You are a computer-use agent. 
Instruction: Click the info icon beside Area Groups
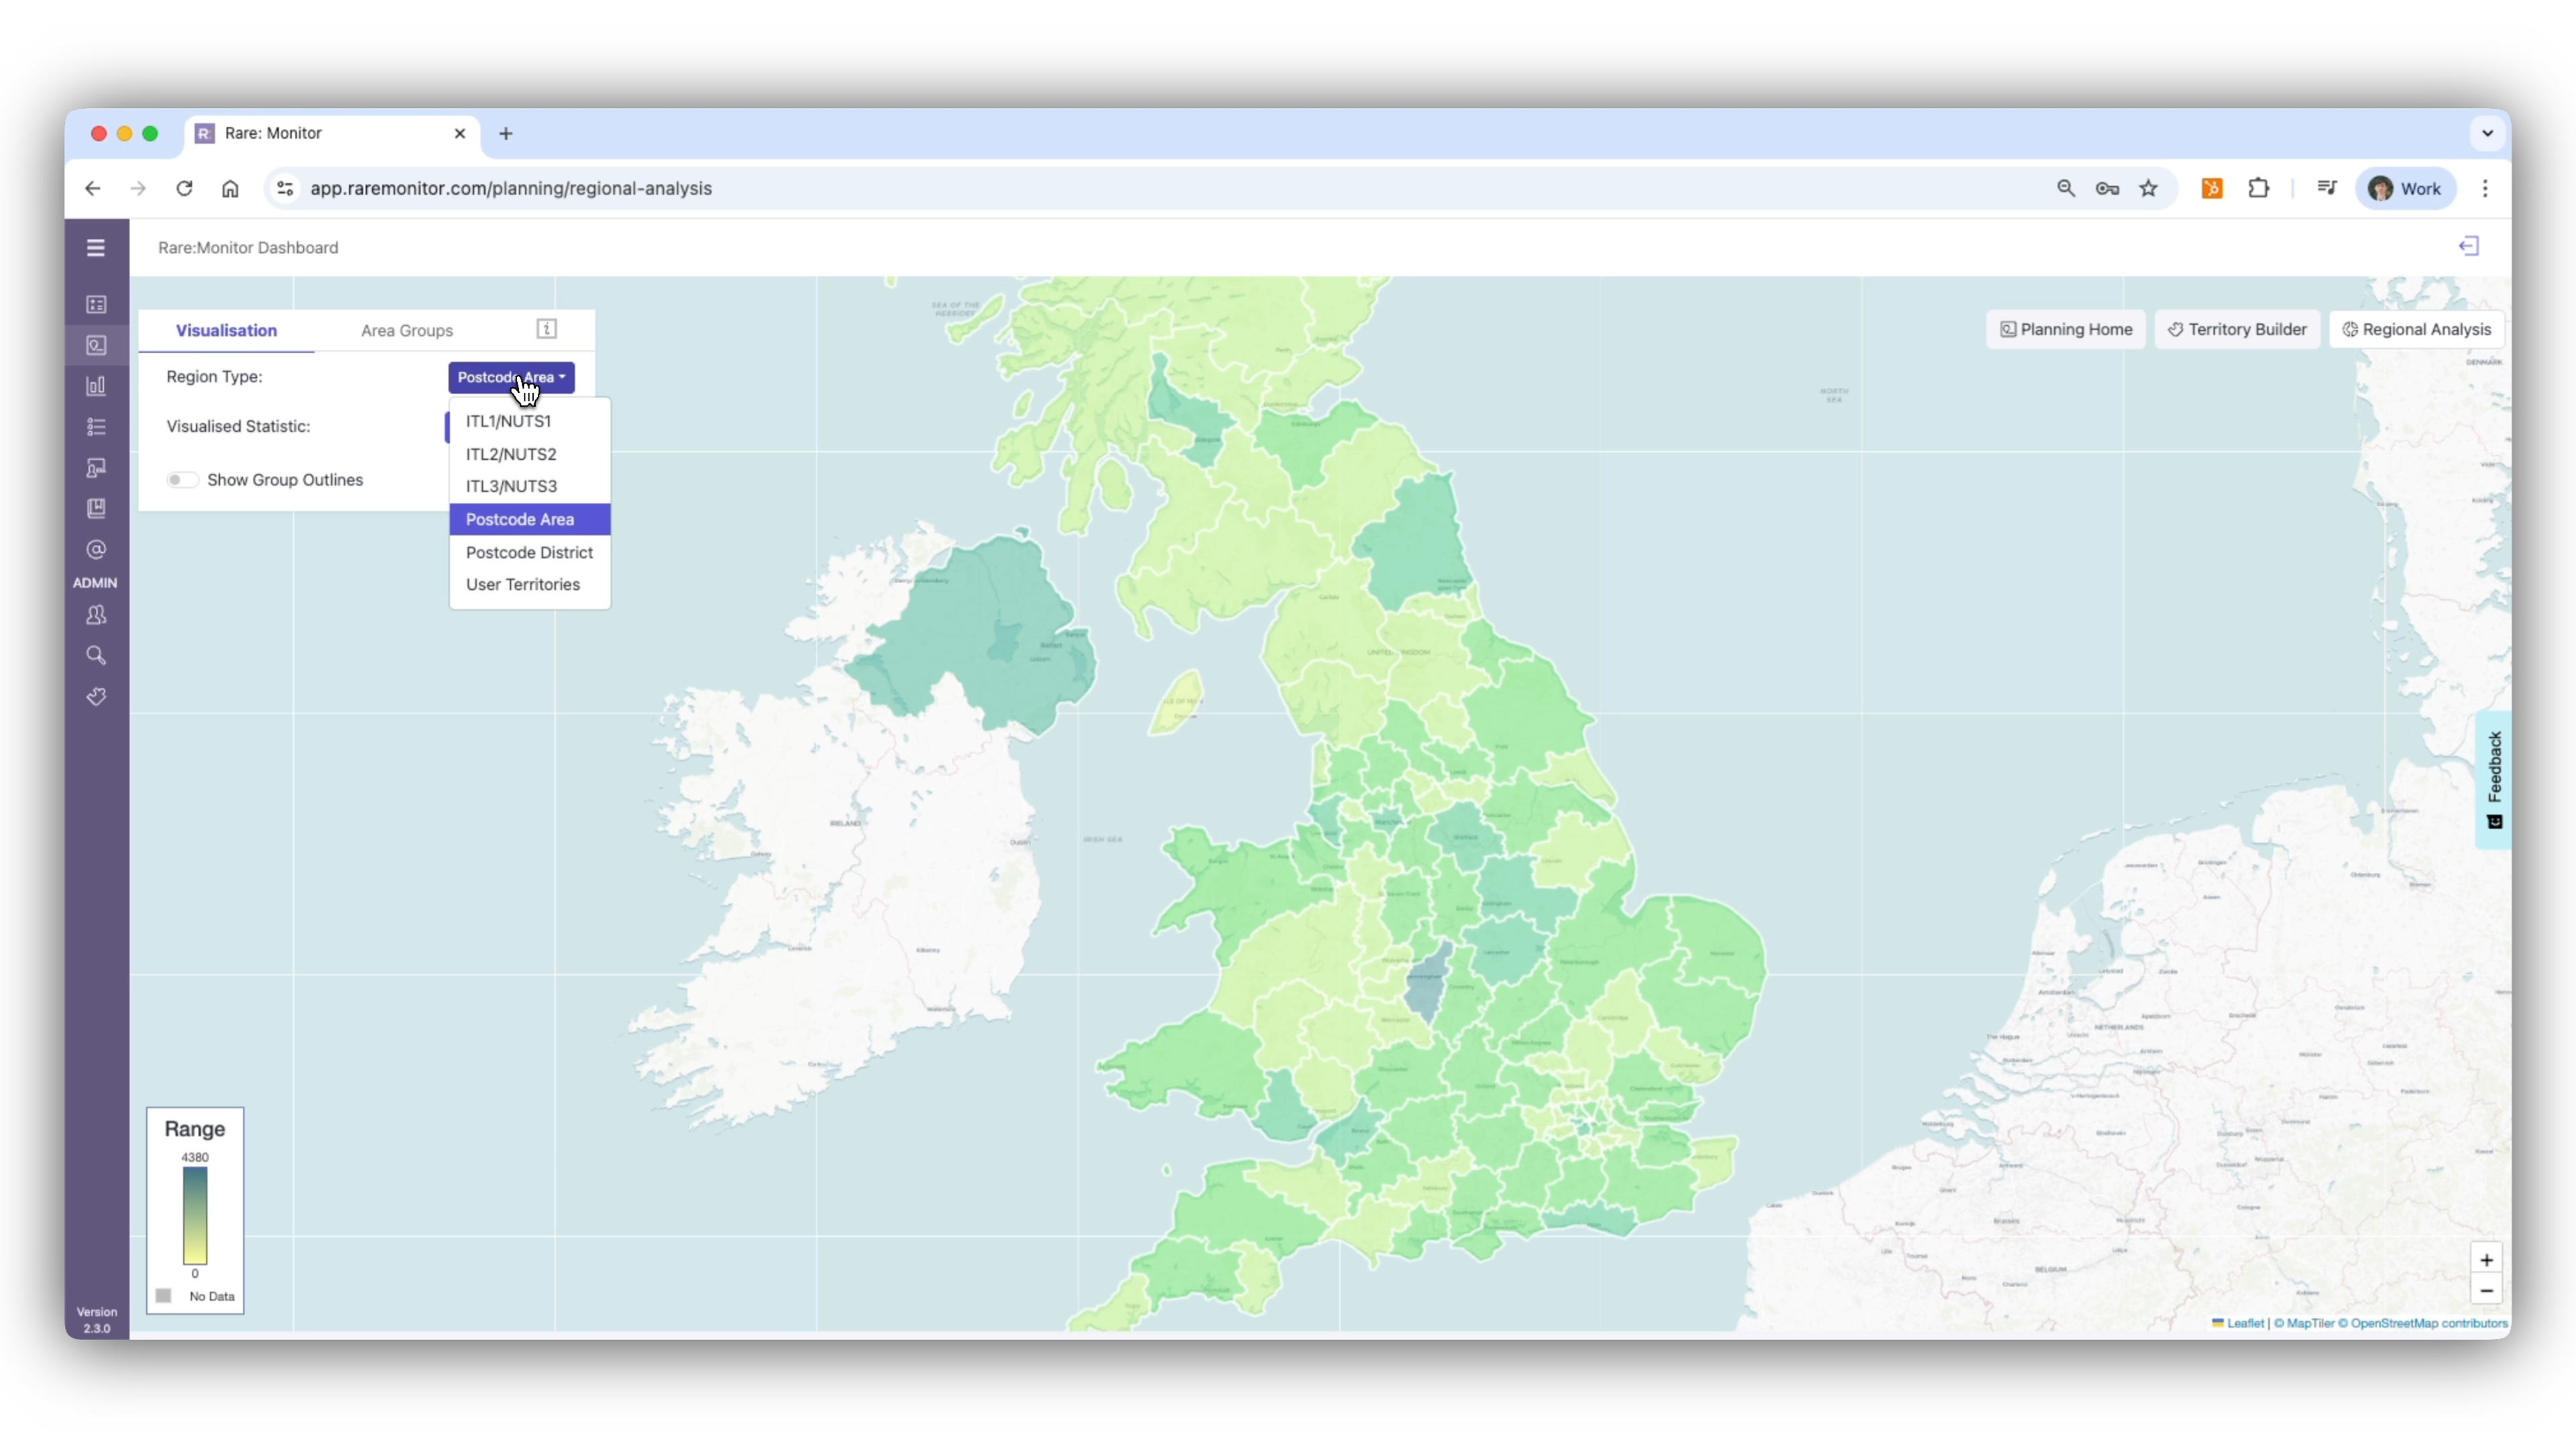pos(547,328)
